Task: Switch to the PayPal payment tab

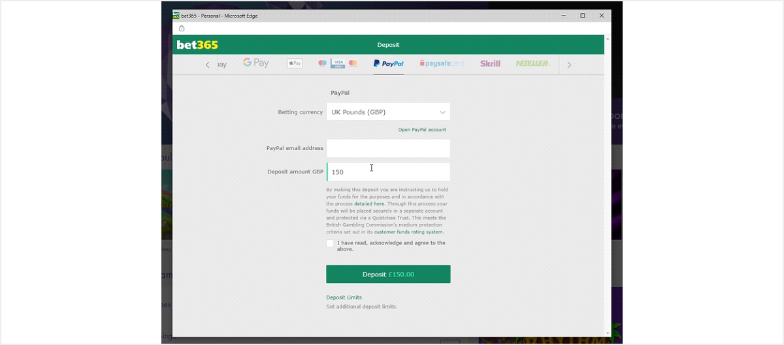Action: [x=389, y=64]
